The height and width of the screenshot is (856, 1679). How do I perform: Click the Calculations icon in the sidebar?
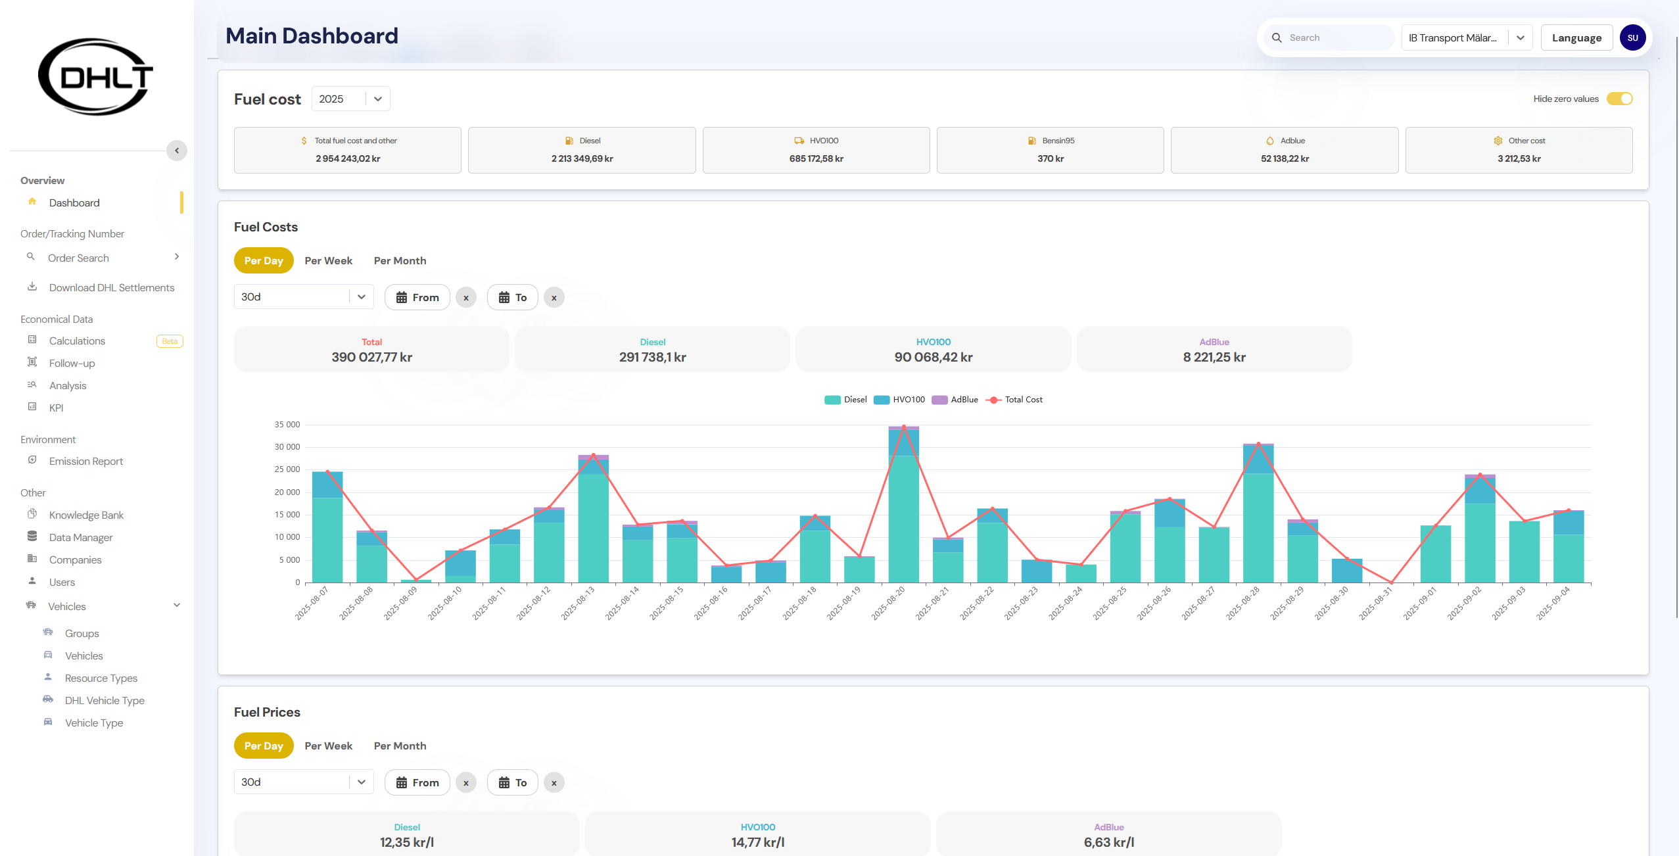pyautogui.click(x=32, y=340)
